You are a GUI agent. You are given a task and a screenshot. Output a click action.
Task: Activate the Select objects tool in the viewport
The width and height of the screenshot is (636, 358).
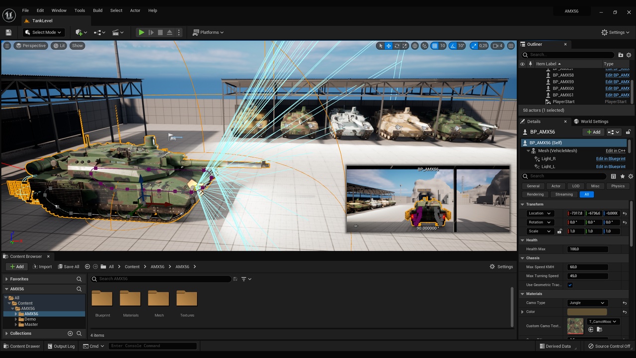pos(381,46)
